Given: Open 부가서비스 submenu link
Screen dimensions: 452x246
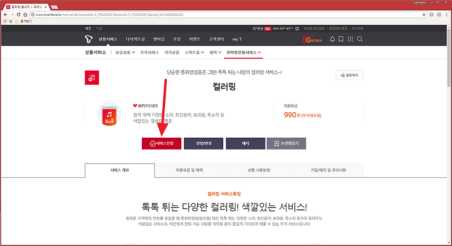Looking at the screenshot, I should click(x=150, y=52).
